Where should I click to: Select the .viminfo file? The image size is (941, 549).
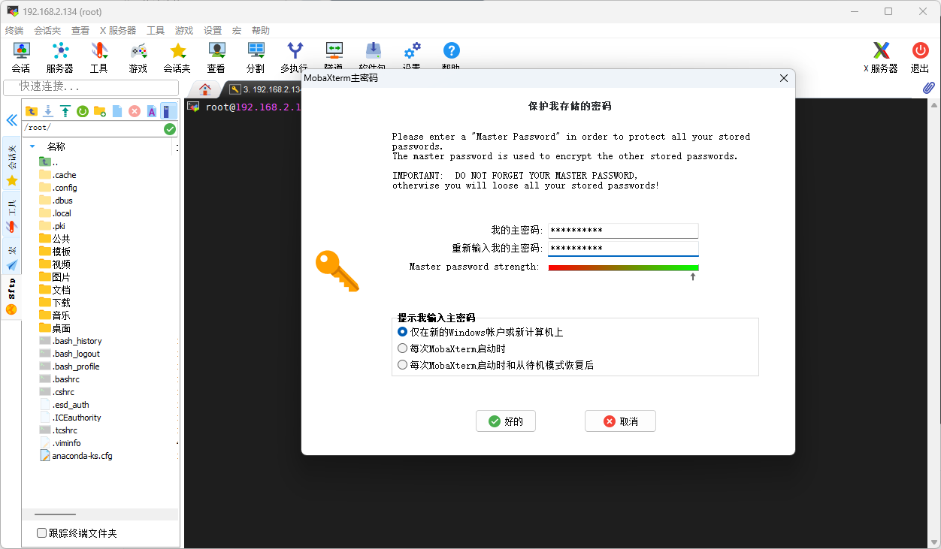[60, 443]
